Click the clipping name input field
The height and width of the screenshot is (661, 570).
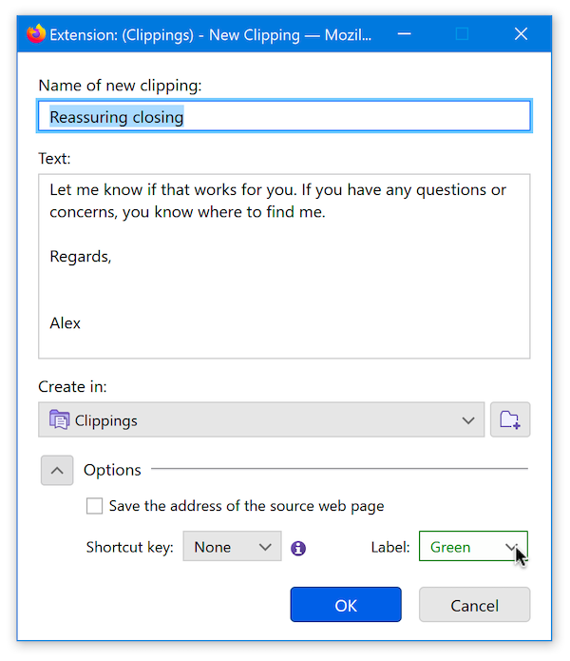[x=284, y=116]
